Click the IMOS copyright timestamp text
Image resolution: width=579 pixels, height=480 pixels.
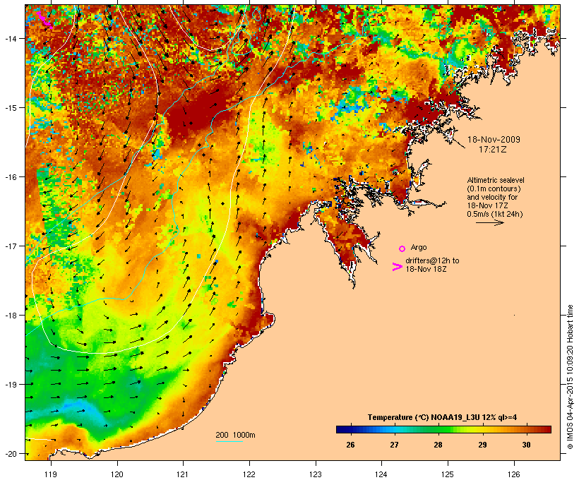[570, 378]
